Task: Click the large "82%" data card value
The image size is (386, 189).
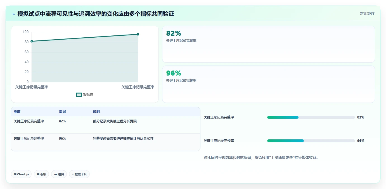Action: click(x=174, y=33)
